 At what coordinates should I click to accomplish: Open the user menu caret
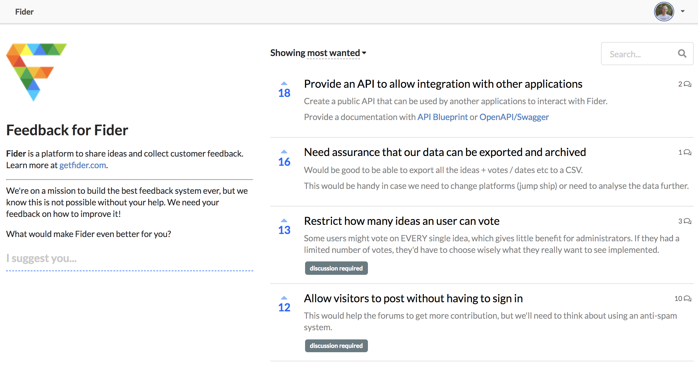(x=683, y=11)
